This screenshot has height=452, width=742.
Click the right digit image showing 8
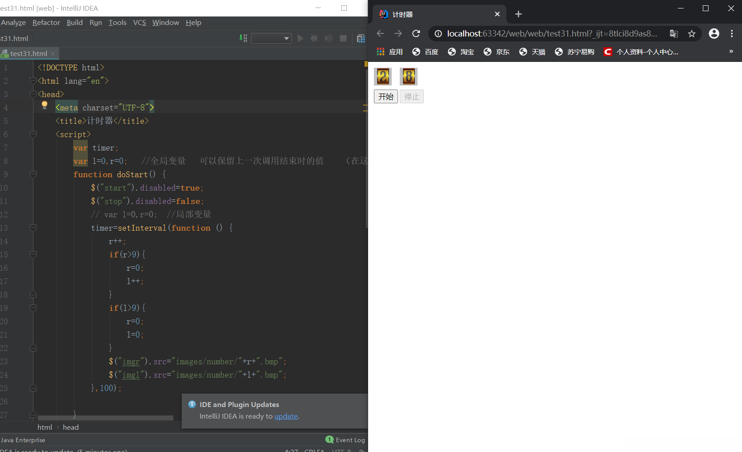pos(409,77)
